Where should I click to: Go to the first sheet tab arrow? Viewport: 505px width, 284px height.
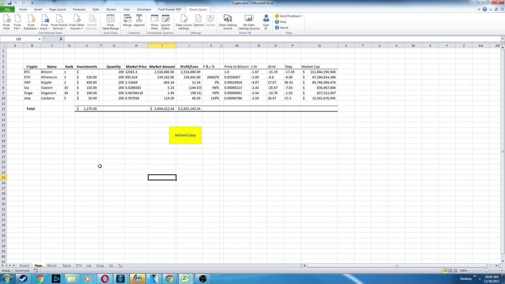click(2, 266)
